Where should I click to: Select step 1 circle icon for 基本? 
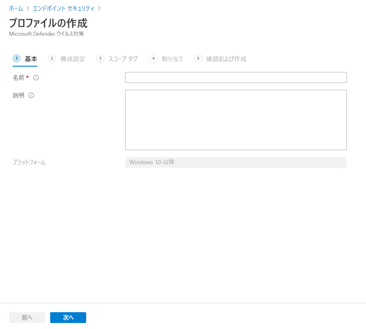click(x=16, y=58)
